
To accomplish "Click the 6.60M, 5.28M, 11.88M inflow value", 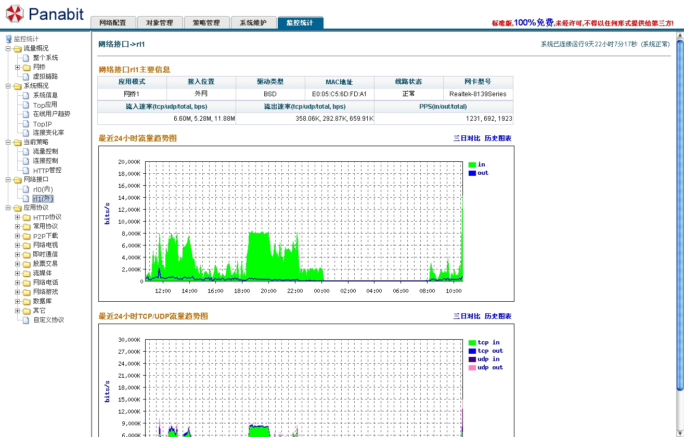I will click(204, 119).
